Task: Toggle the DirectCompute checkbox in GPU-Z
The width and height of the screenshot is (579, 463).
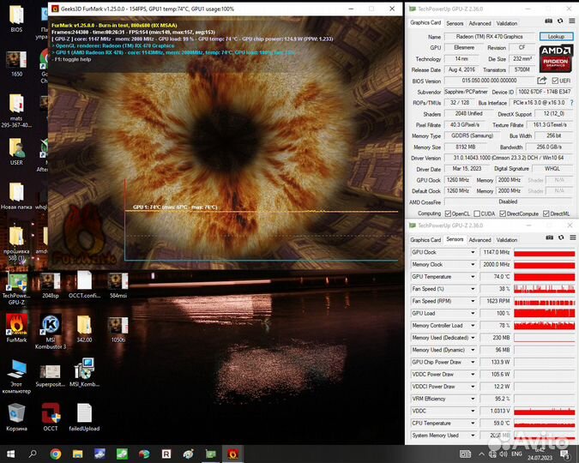Action: click(x=503, y=213)
